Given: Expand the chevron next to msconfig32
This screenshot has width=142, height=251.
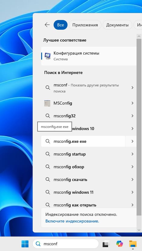Looking at the screenshot, I should 132,116.
